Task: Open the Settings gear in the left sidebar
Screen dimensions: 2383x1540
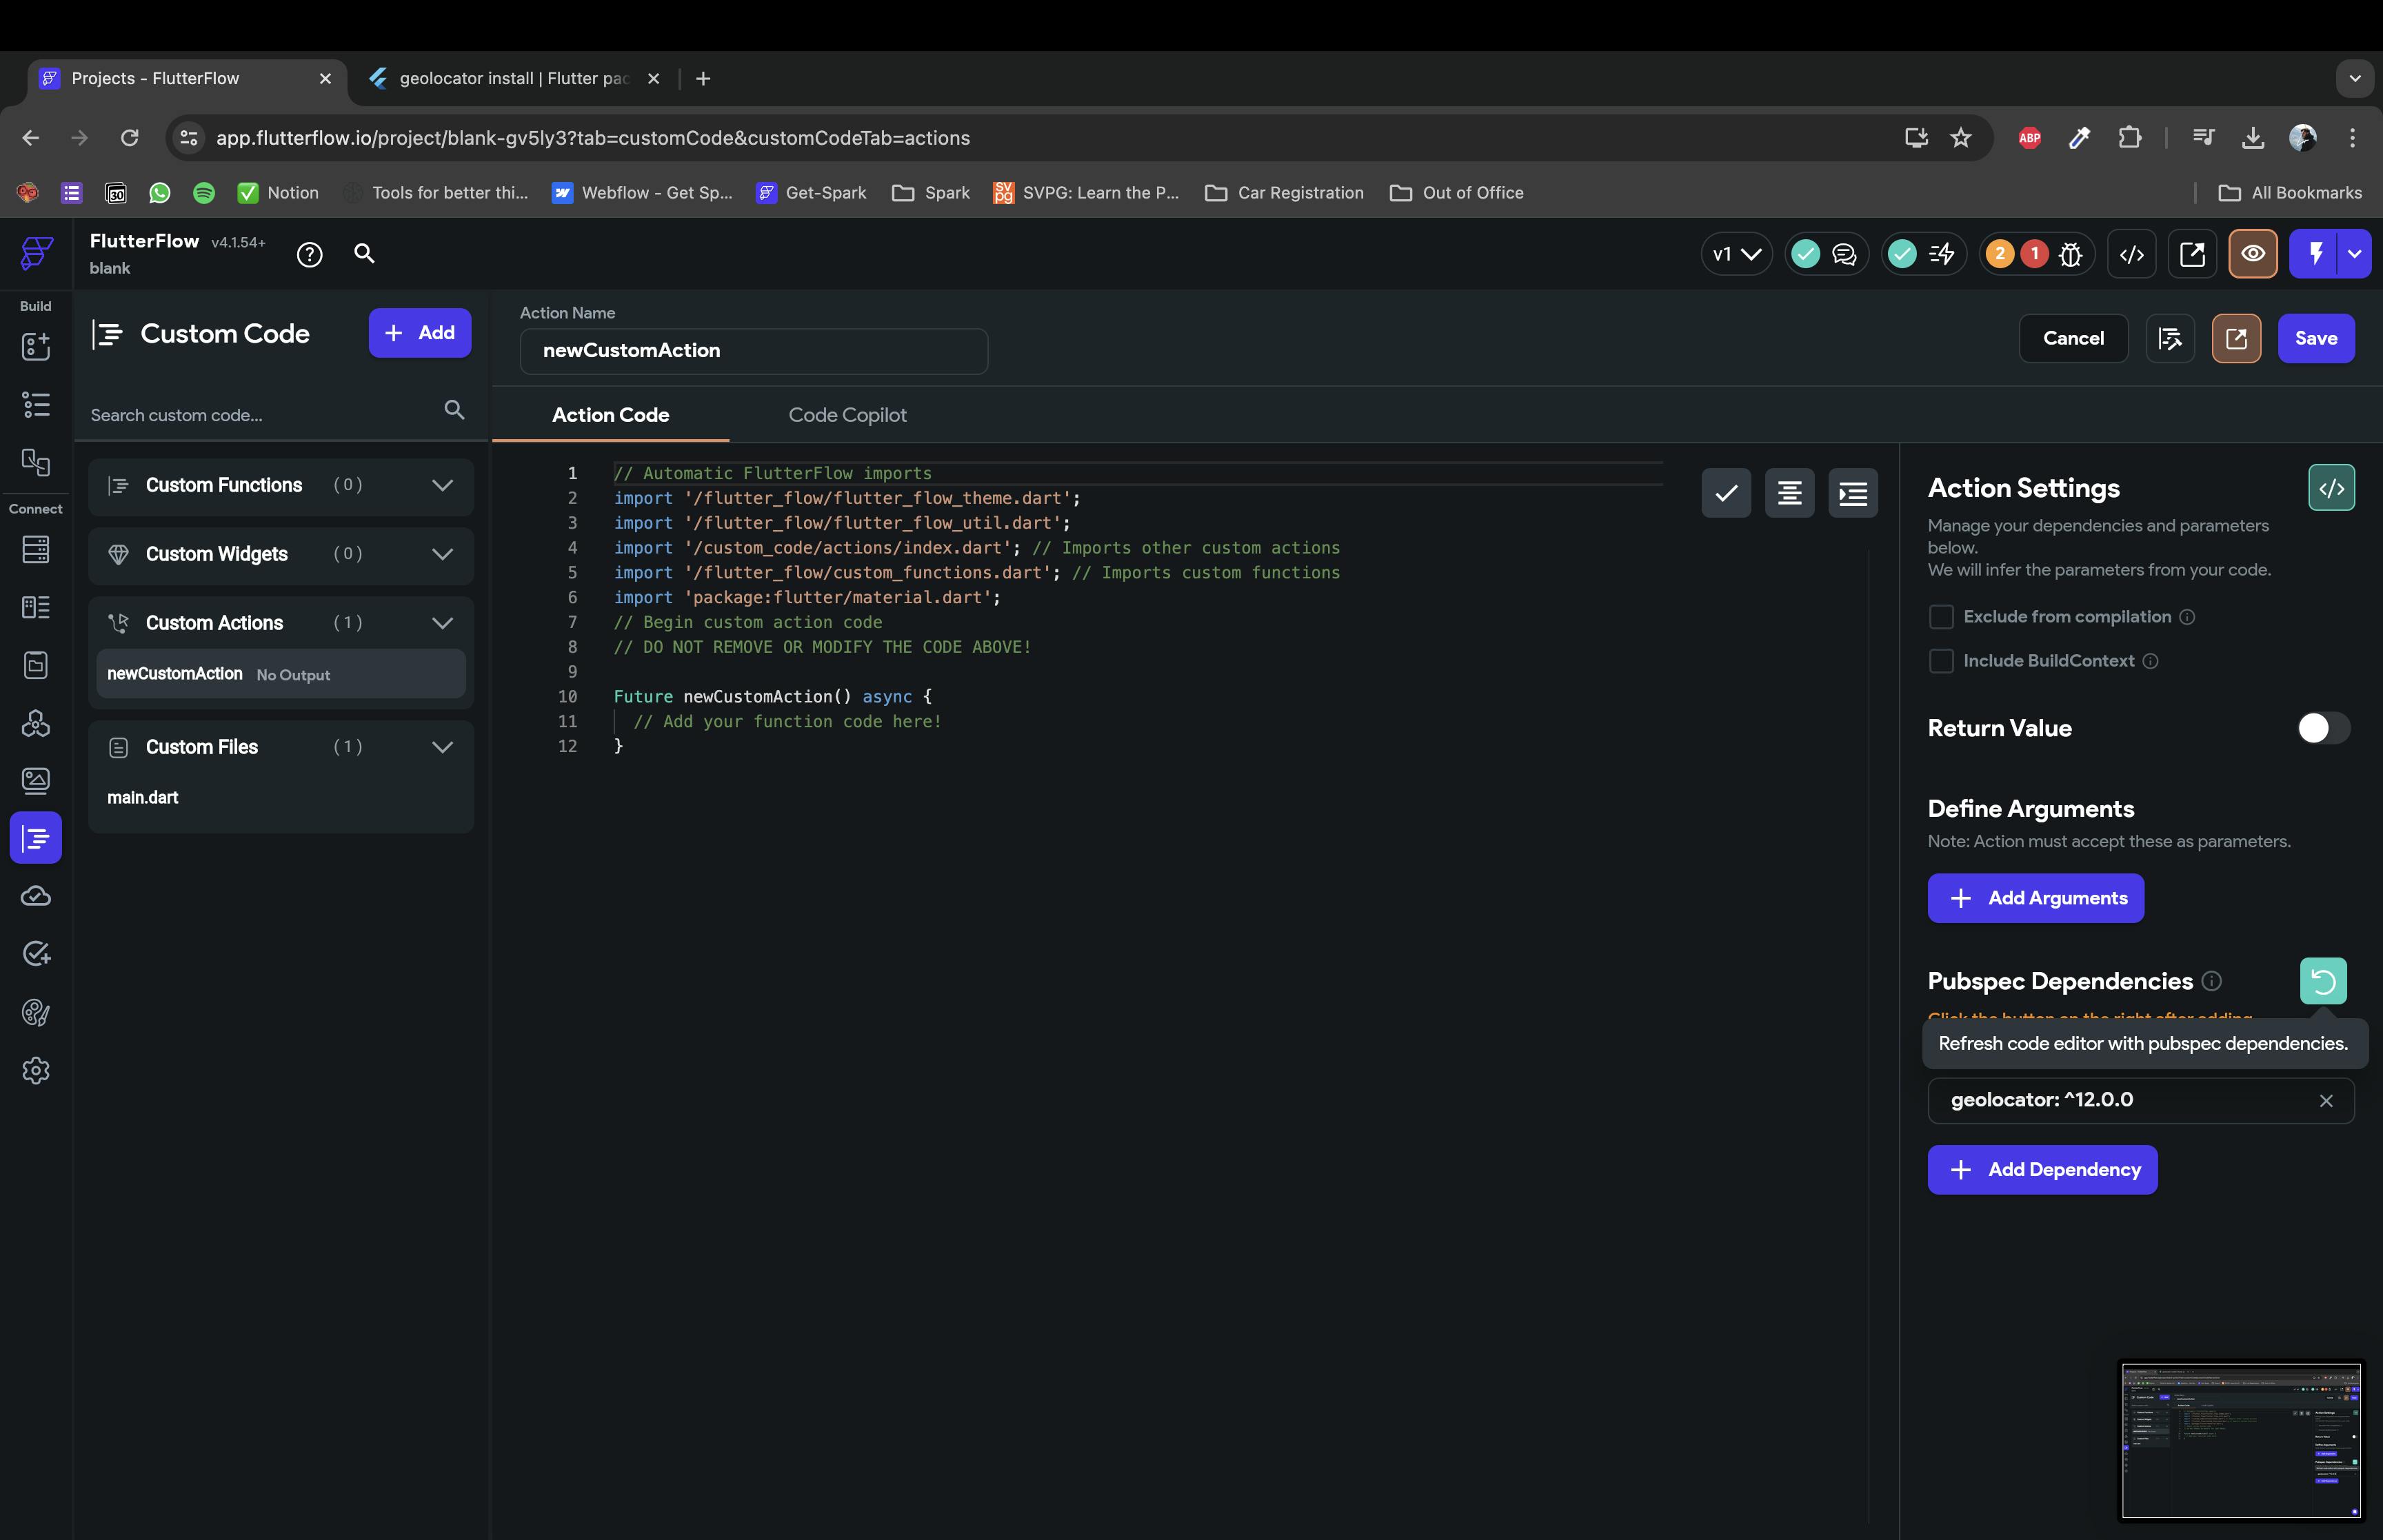Action: [36, 1071]
